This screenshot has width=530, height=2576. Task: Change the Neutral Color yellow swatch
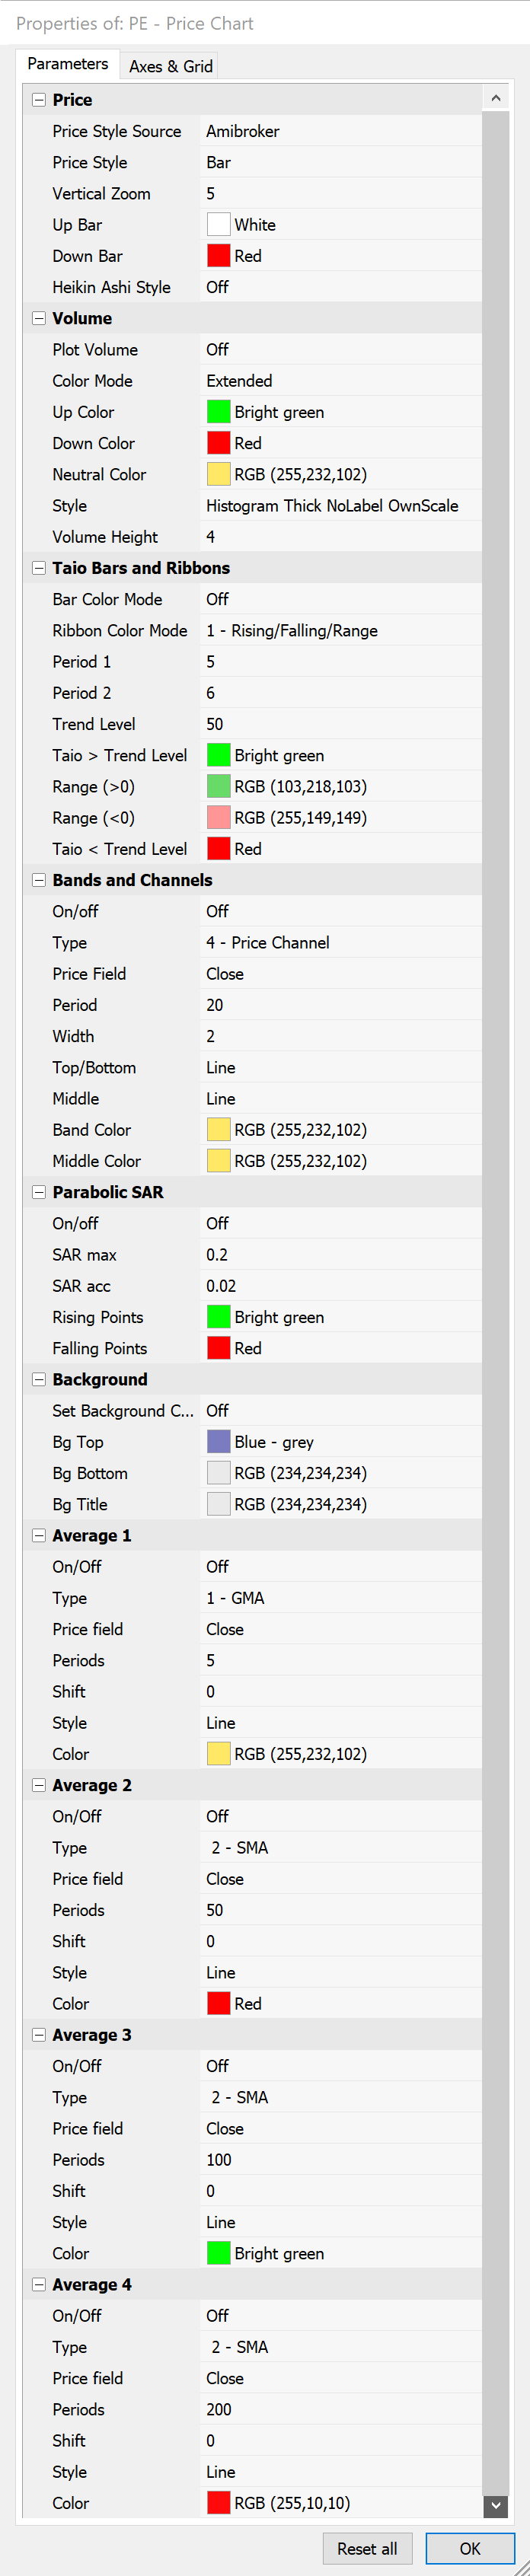pyautogui.click(x=218, y=474)
